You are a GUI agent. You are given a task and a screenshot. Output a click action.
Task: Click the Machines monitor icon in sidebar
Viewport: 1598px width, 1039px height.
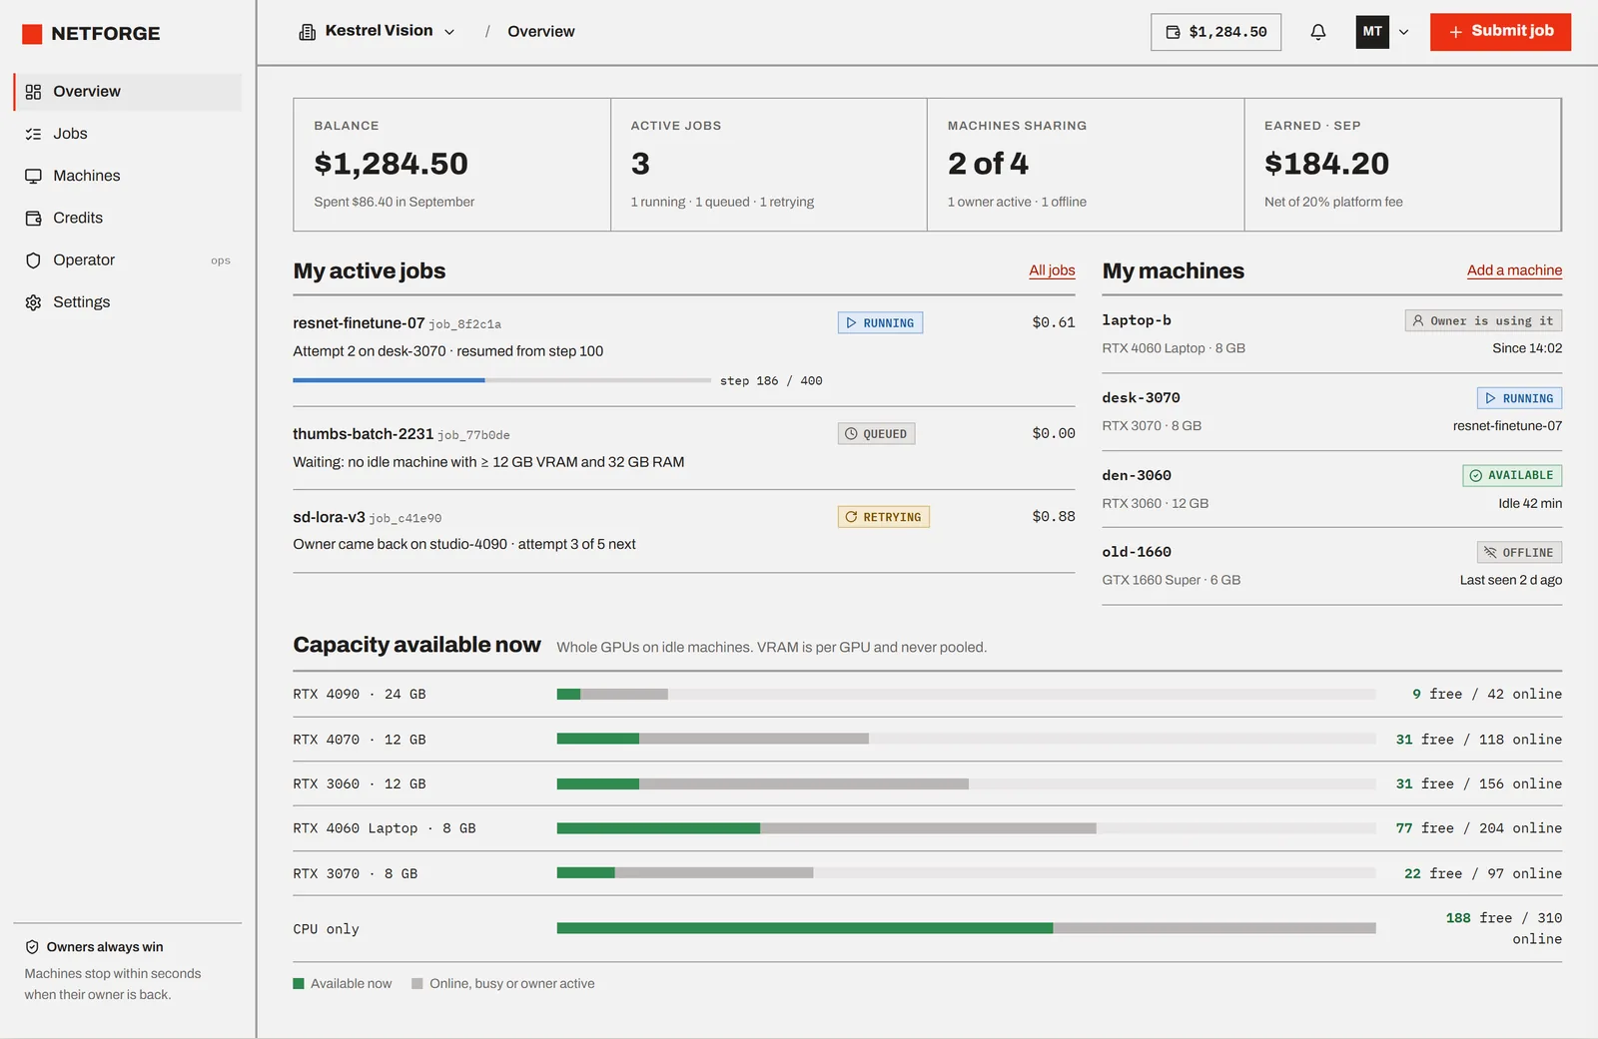coord(33,176)
